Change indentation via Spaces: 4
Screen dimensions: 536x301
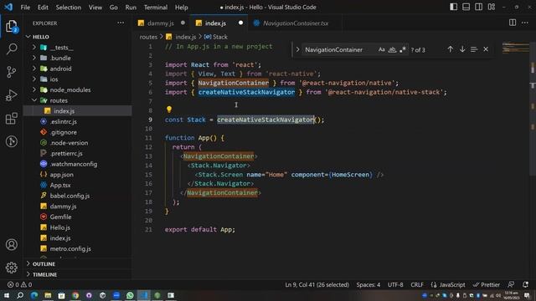click(x=368, y=284)
